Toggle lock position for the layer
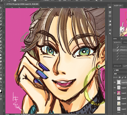127x115 pixels. pos(125,77)
